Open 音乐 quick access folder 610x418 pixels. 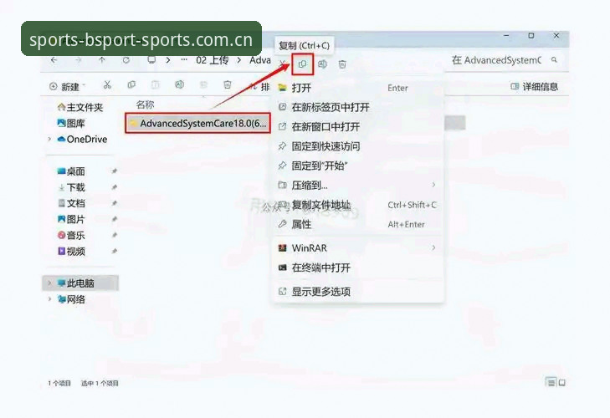71,235
